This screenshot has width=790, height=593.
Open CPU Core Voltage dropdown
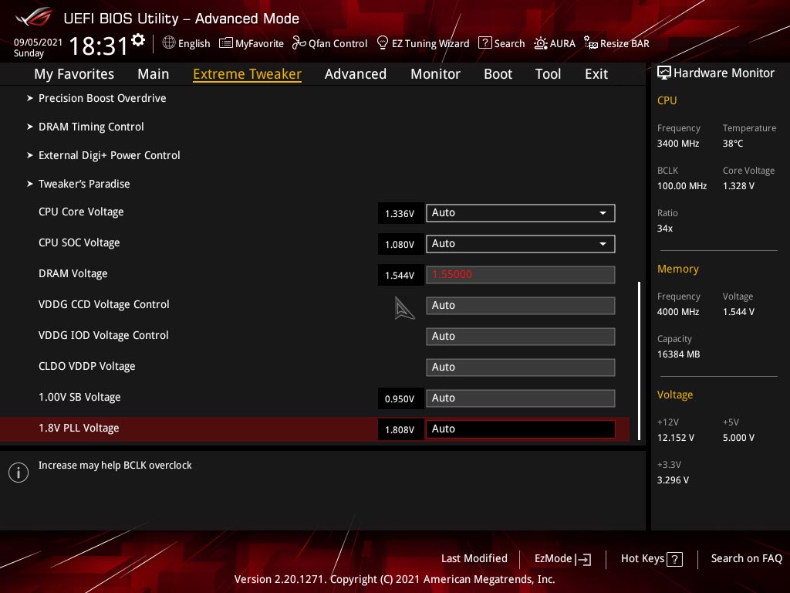520,213
